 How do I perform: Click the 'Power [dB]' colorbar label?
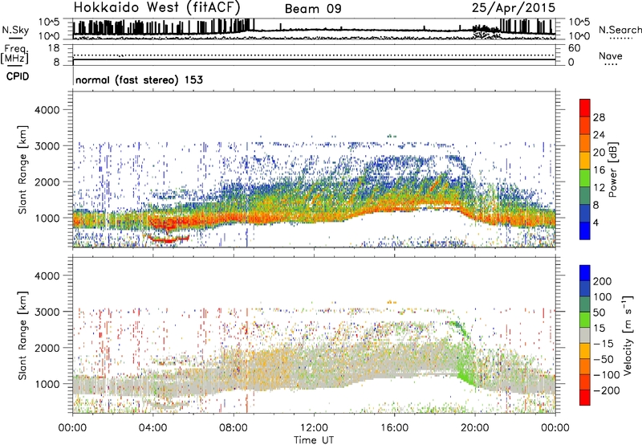pyautogui.click(x=613, y=169)
